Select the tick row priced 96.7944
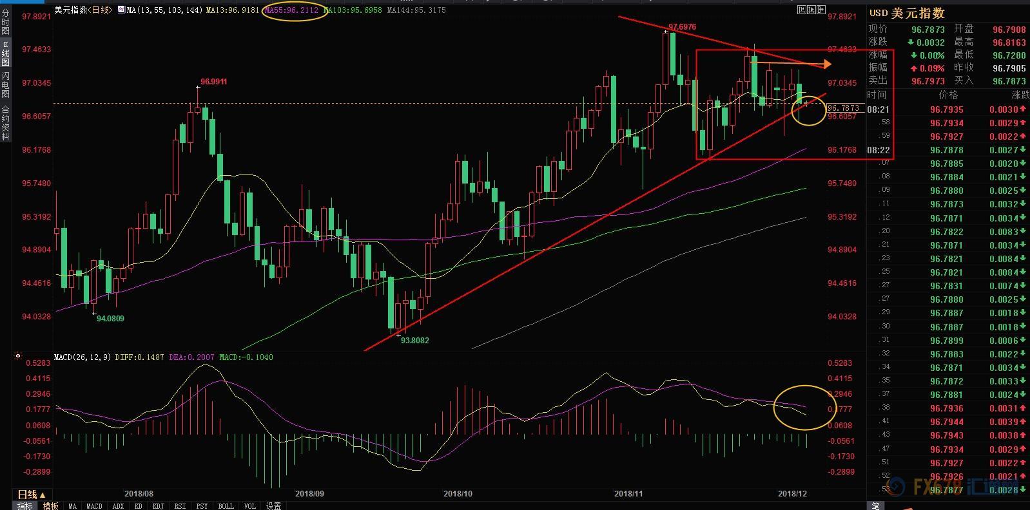This screenshot has height=510, width=1030. [948, 422]
